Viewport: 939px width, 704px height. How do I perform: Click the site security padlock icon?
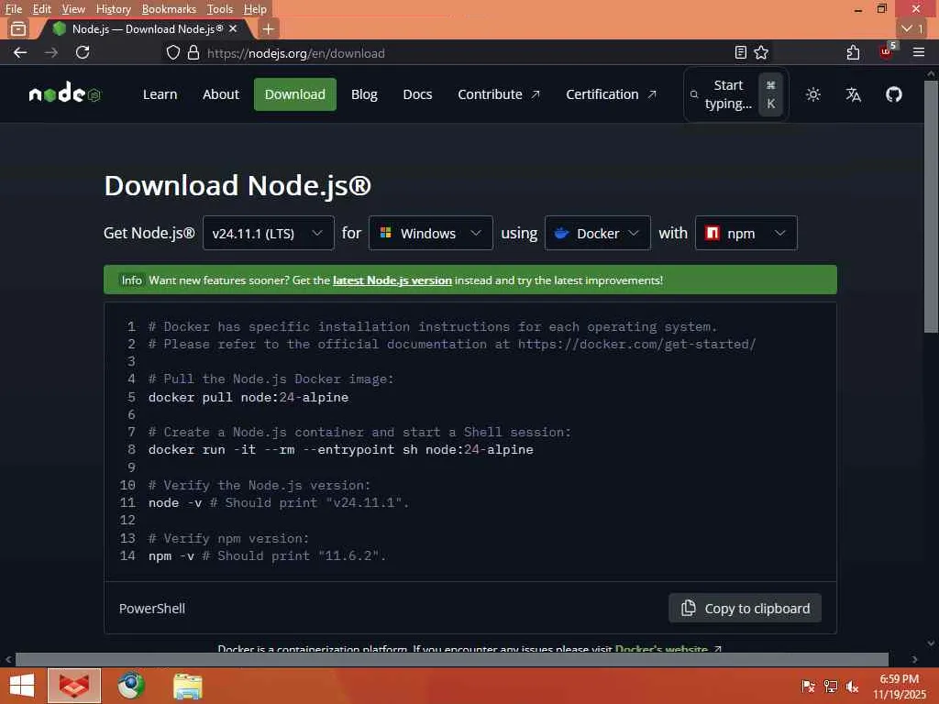(x=193, y=52)
